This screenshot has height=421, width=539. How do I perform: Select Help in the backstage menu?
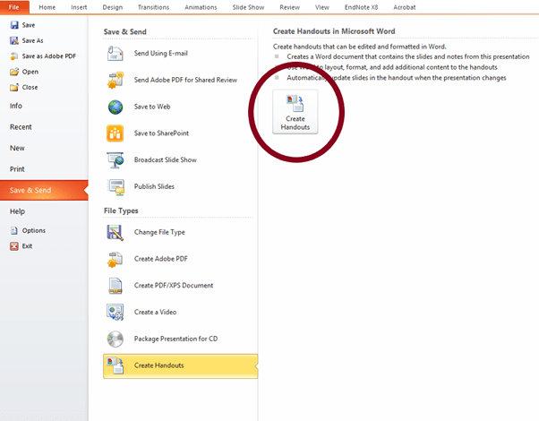point(44,211)
